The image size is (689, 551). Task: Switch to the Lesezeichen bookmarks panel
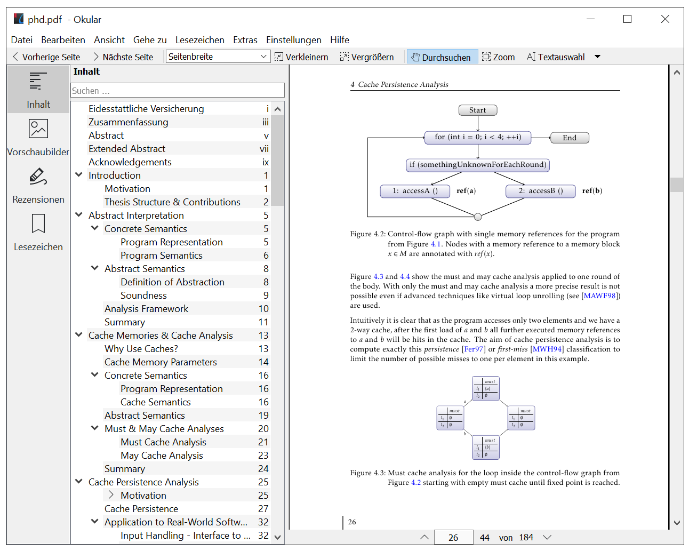38,232
